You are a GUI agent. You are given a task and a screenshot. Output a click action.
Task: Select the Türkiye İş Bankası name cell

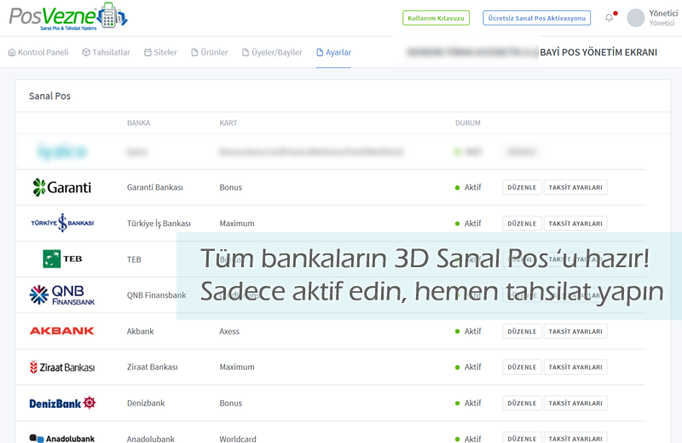point(159,224)
